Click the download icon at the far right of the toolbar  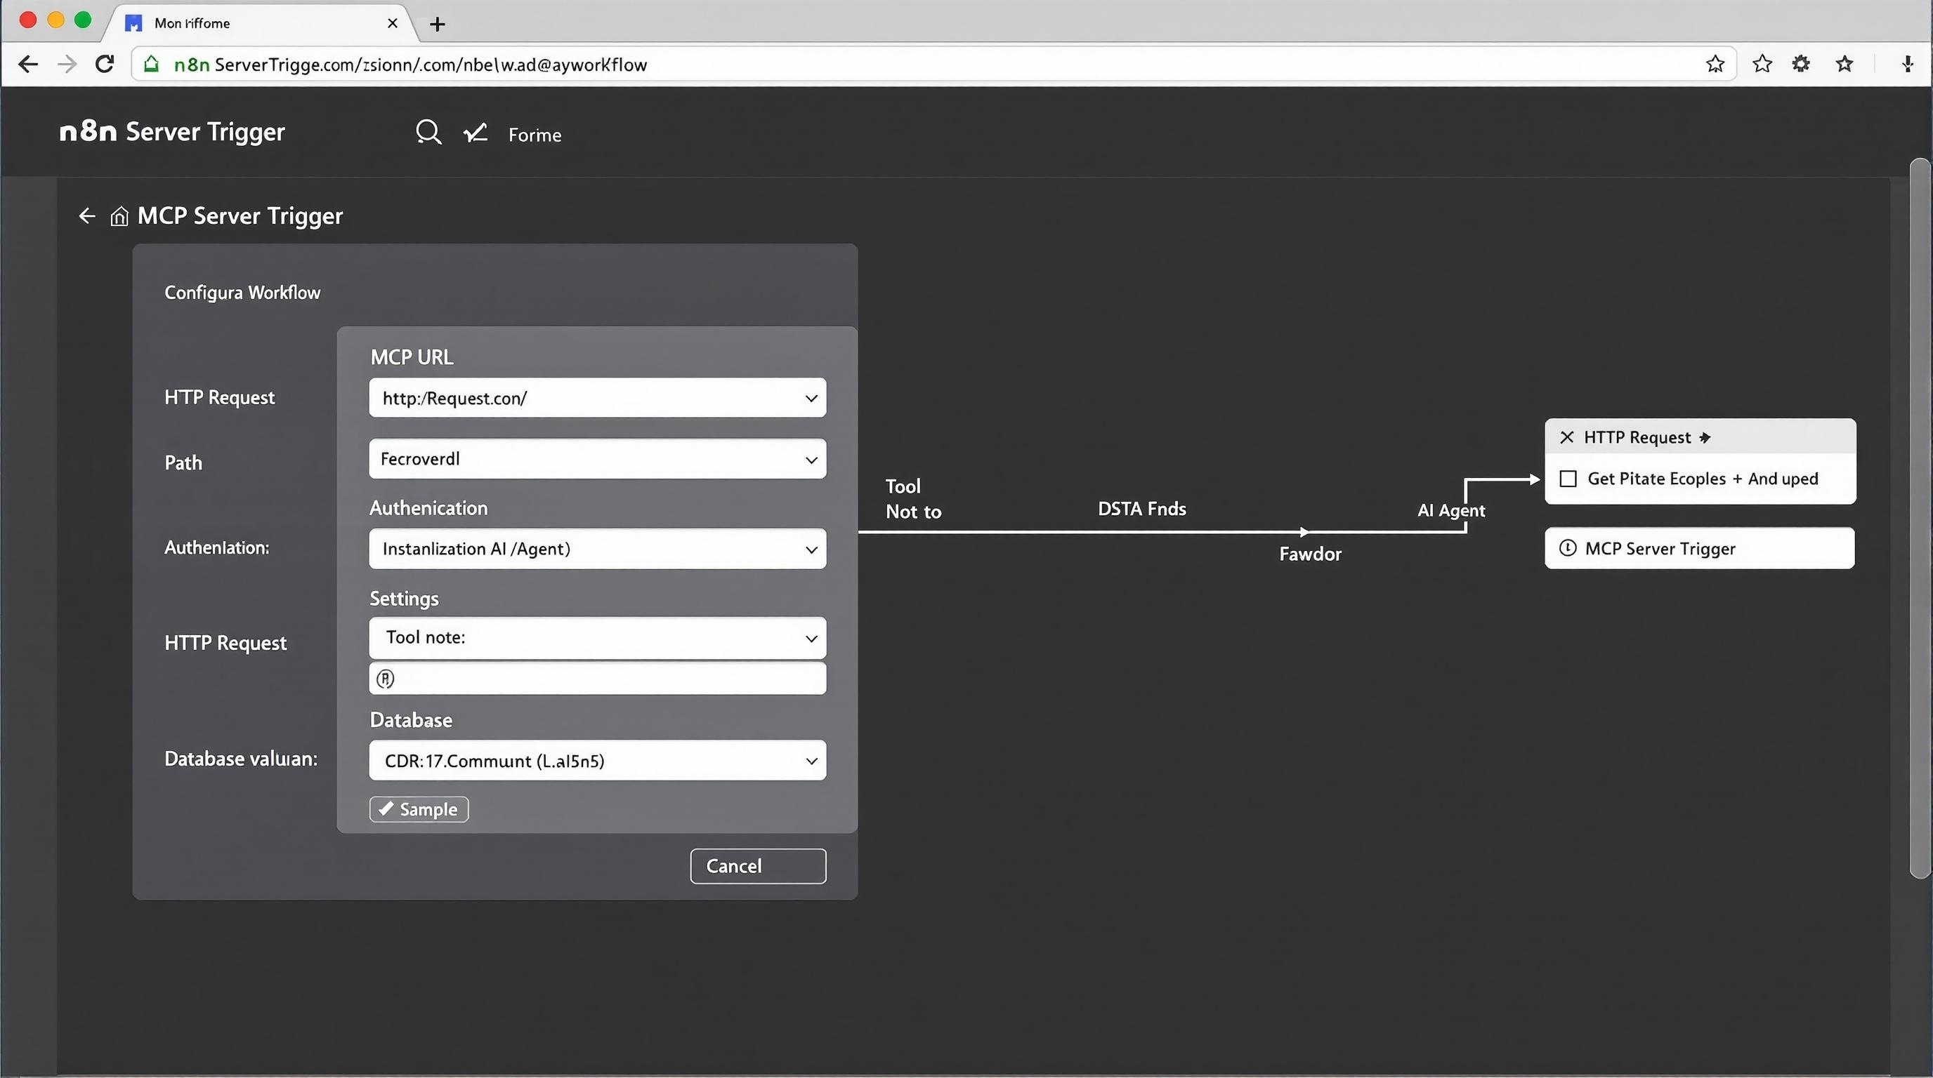pos(1907,65)
